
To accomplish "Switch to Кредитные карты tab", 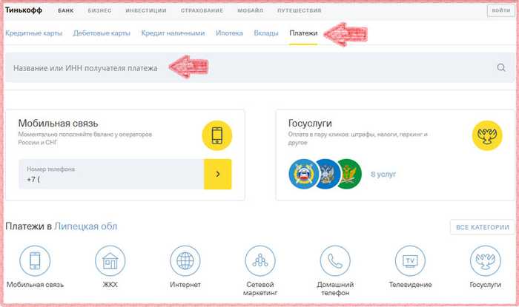I will 34,33.
